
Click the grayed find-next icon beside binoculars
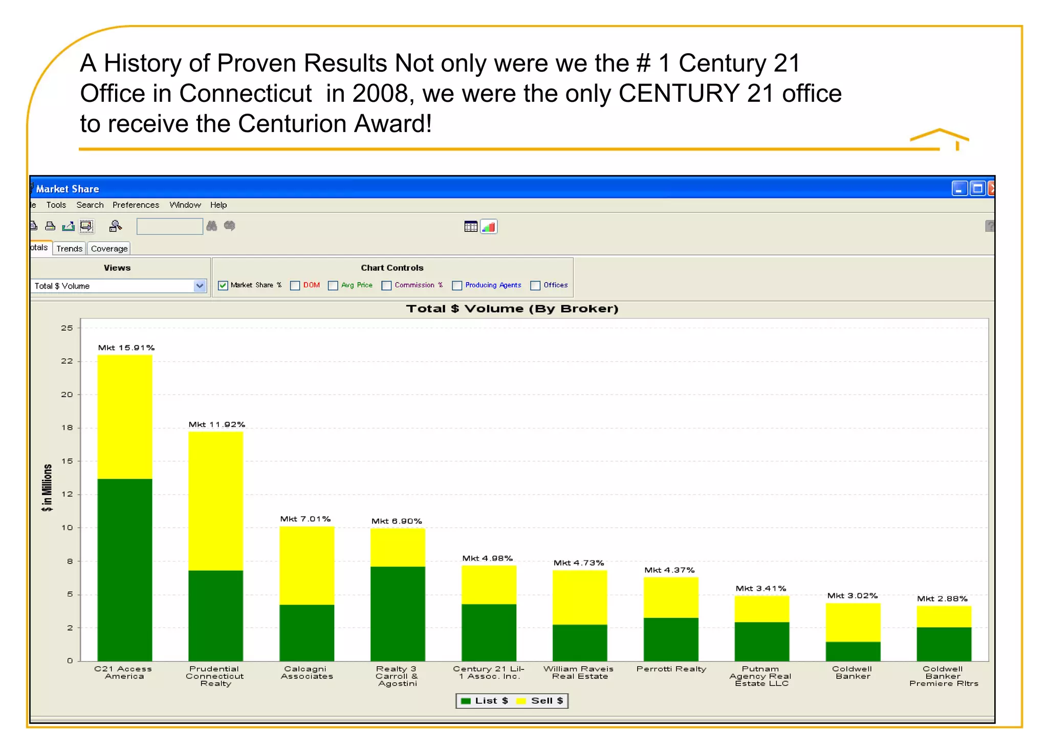[230, 226]
